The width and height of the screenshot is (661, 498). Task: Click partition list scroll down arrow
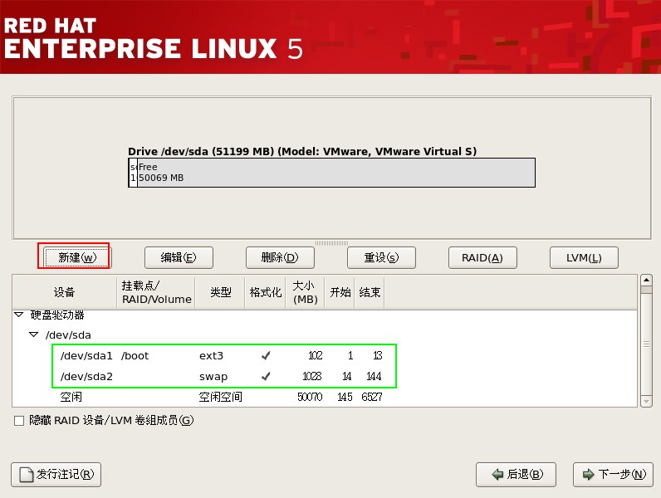click(646, 402)
